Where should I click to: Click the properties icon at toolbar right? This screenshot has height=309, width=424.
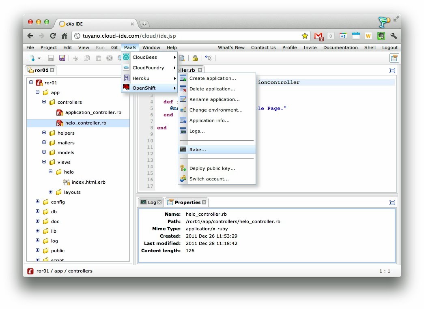coord(394,58)
